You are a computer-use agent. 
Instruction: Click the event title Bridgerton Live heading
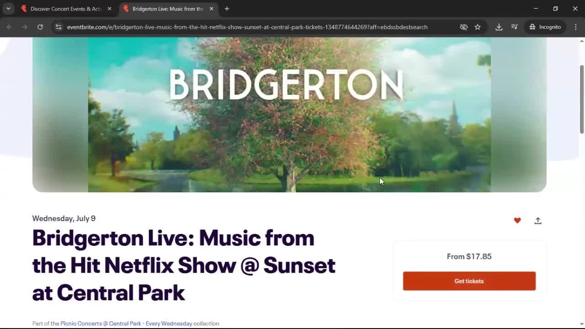click(x=184, y=265)
